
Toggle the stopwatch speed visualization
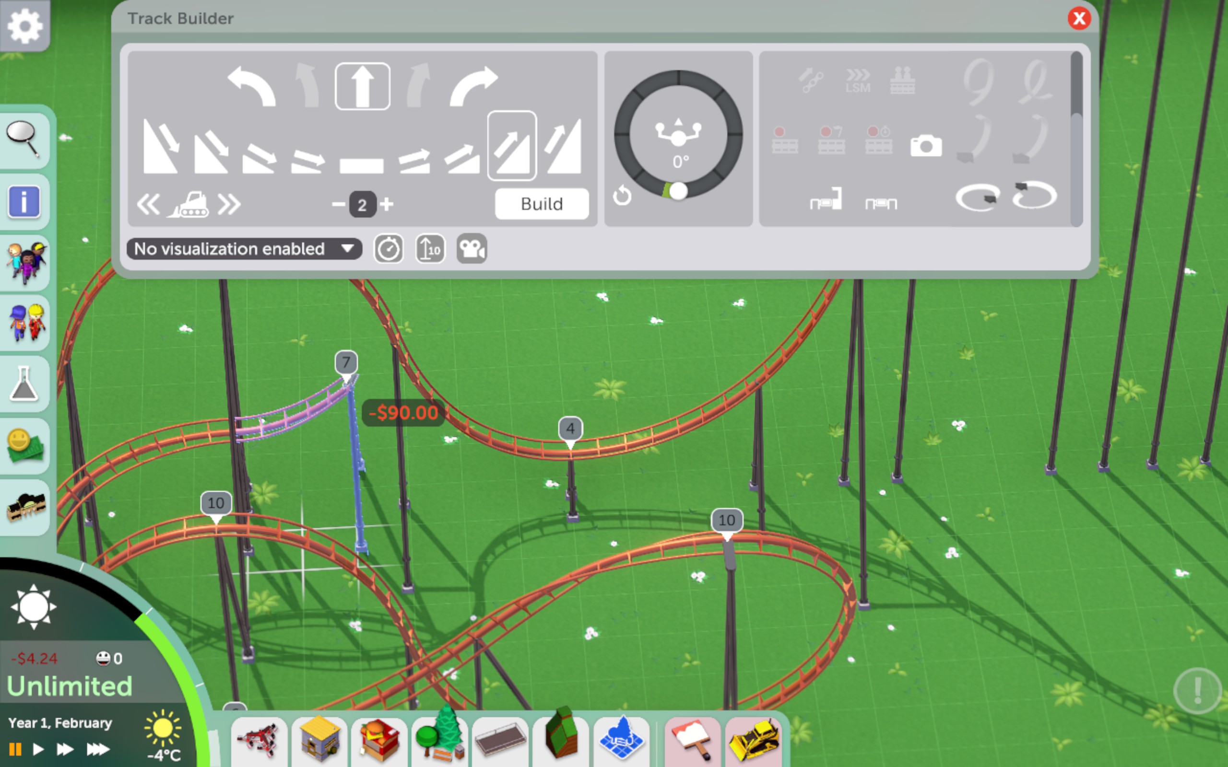pos(389,249)
